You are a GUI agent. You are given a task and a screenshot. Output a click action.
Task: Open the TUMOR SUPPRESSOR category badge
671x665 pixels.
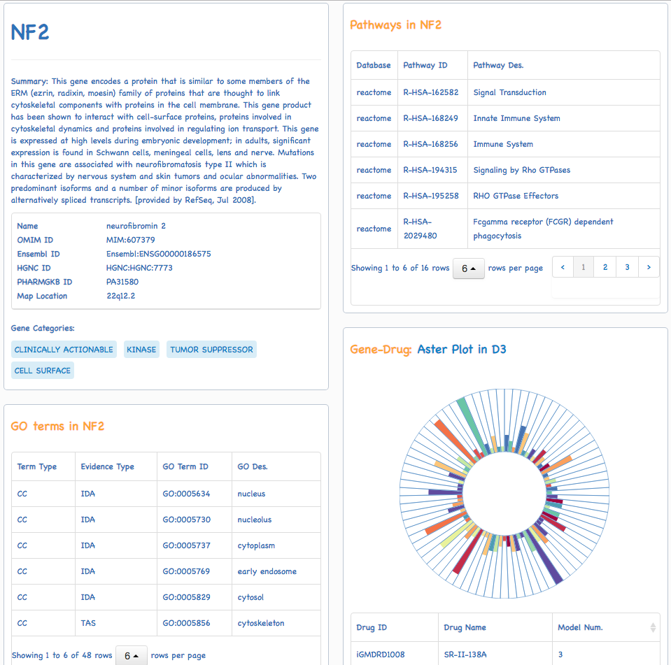click(x=211, y=350)
